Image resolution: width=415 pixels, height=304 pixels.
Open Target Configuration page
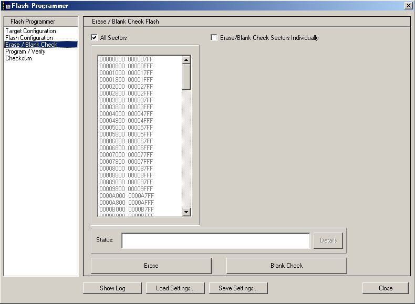[30, 31]
